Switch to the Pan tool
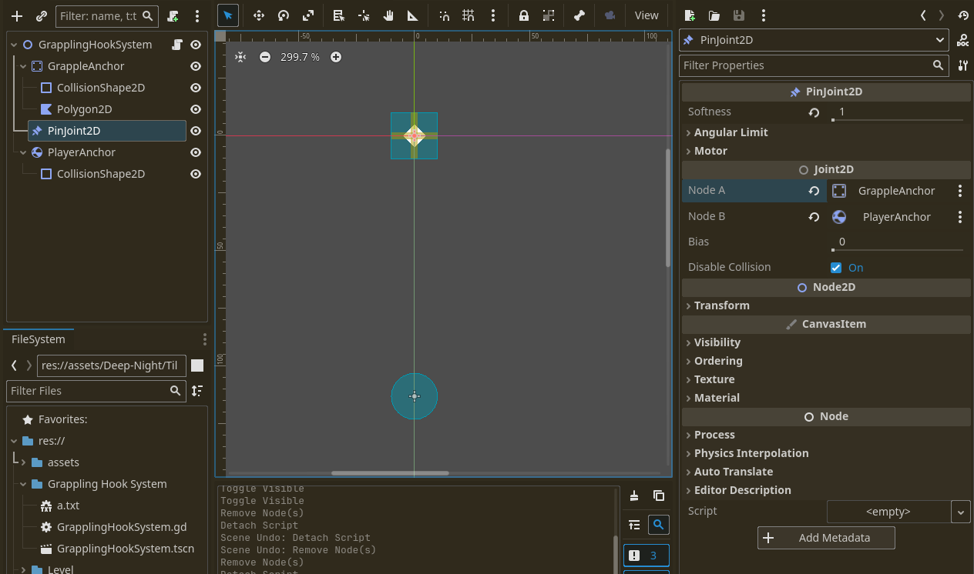974x574 pixels. [x=388, y=15]
